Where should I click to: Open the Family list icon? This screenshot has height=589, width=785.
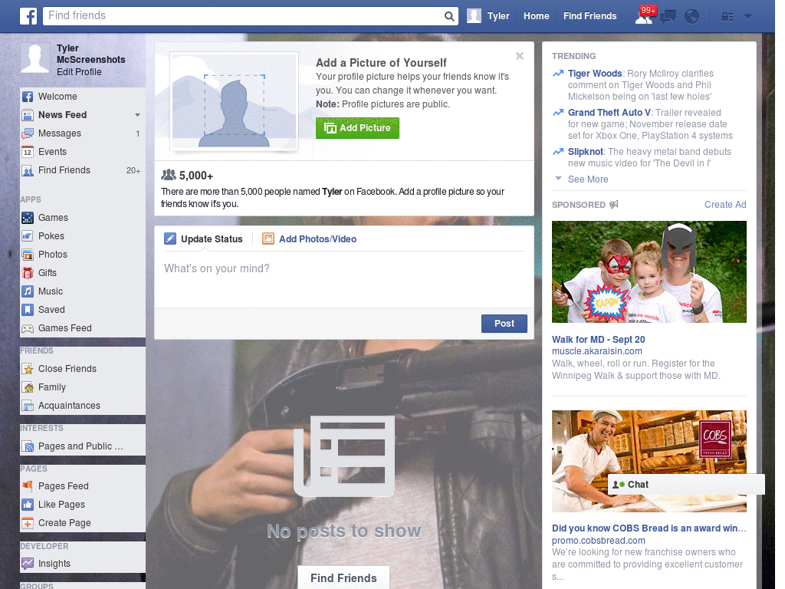click(28, 387)
